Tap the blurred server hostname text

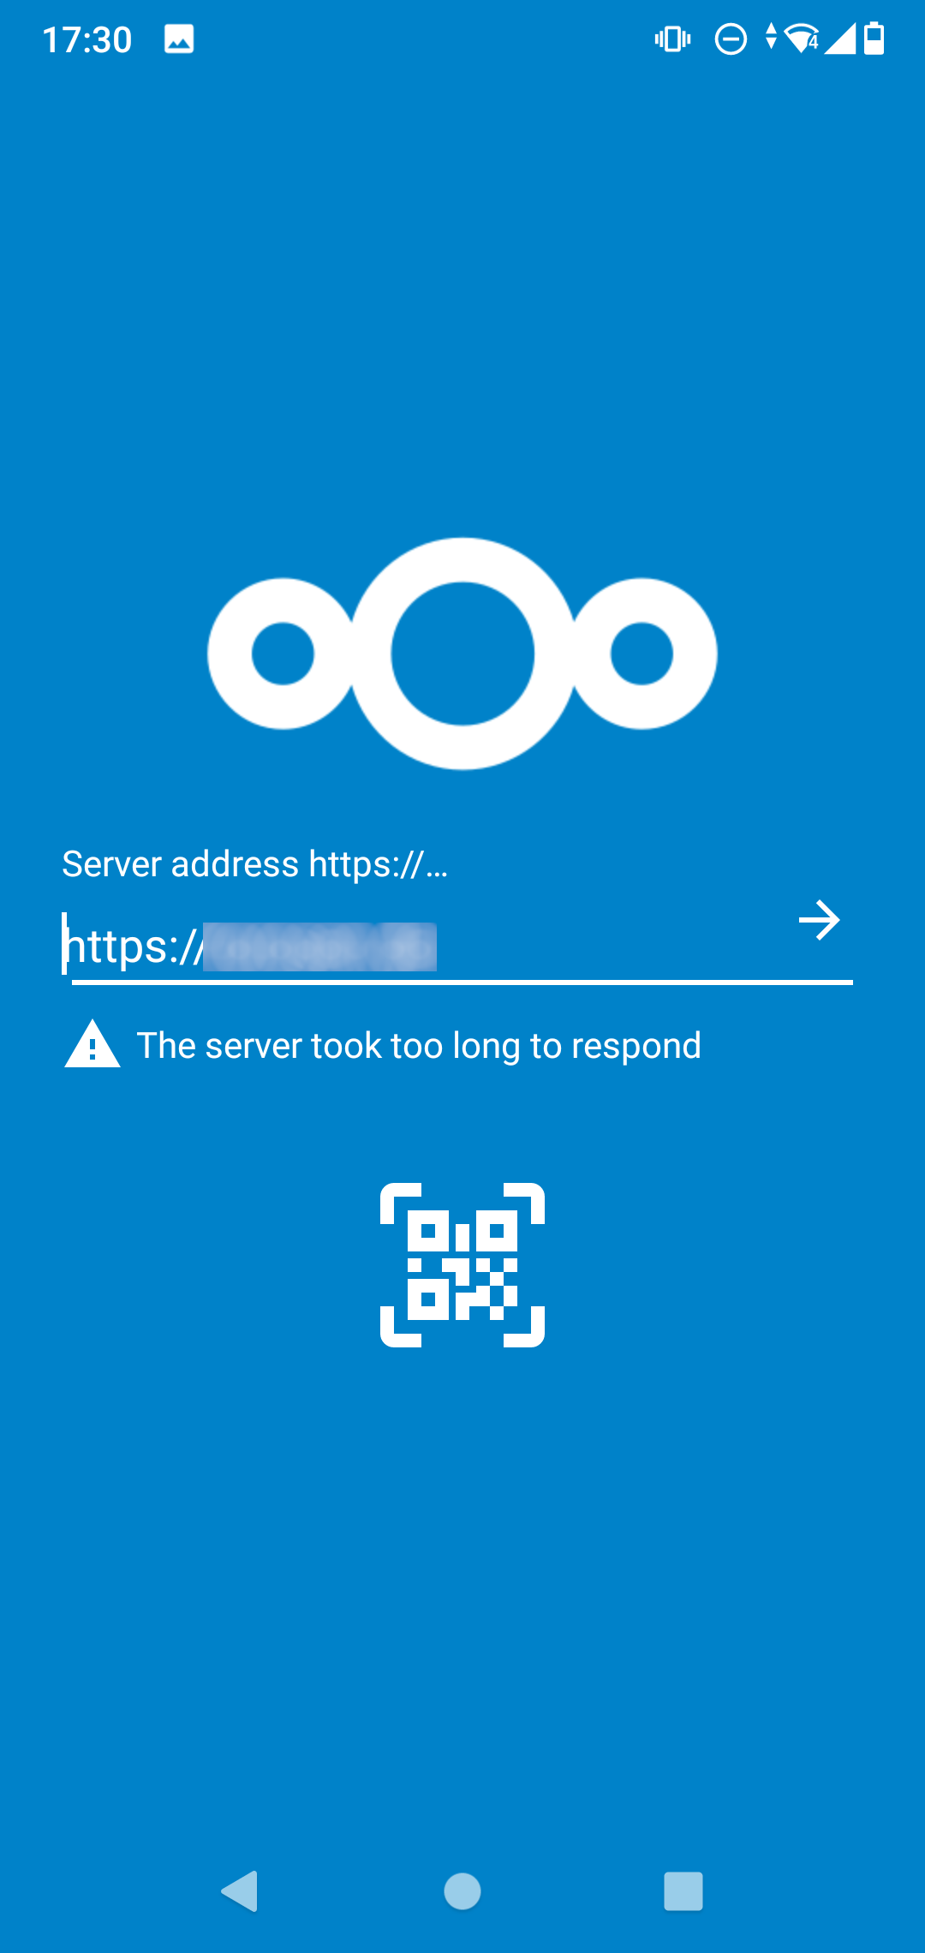(320, 947)
